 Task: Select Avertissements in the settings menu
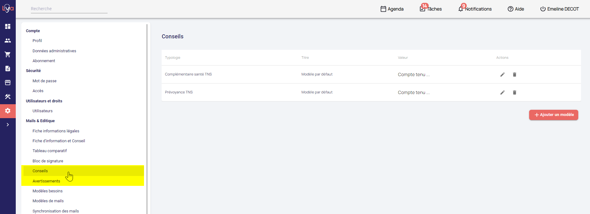click(x=46, y=181)
